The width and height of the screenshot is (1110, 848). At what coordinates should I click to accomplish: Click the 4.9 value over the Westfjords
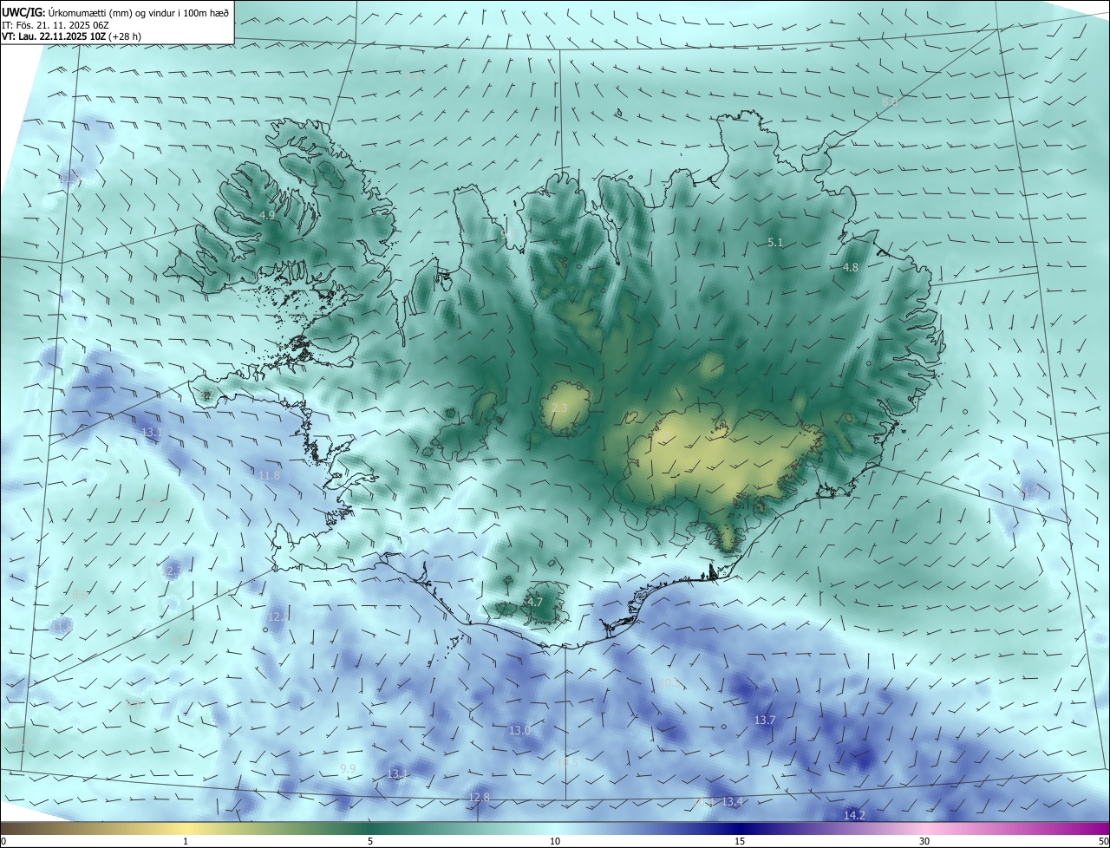[x=267, y=215]
